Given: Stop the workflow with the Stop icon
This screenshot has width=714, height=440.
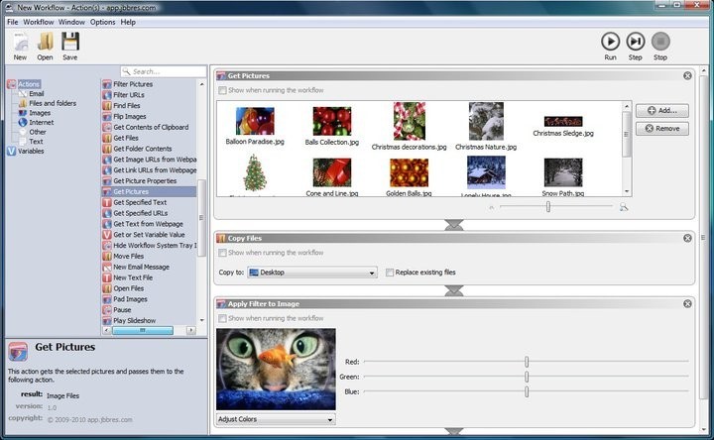Looking at the screenshot, I should [x=660, y=42].
